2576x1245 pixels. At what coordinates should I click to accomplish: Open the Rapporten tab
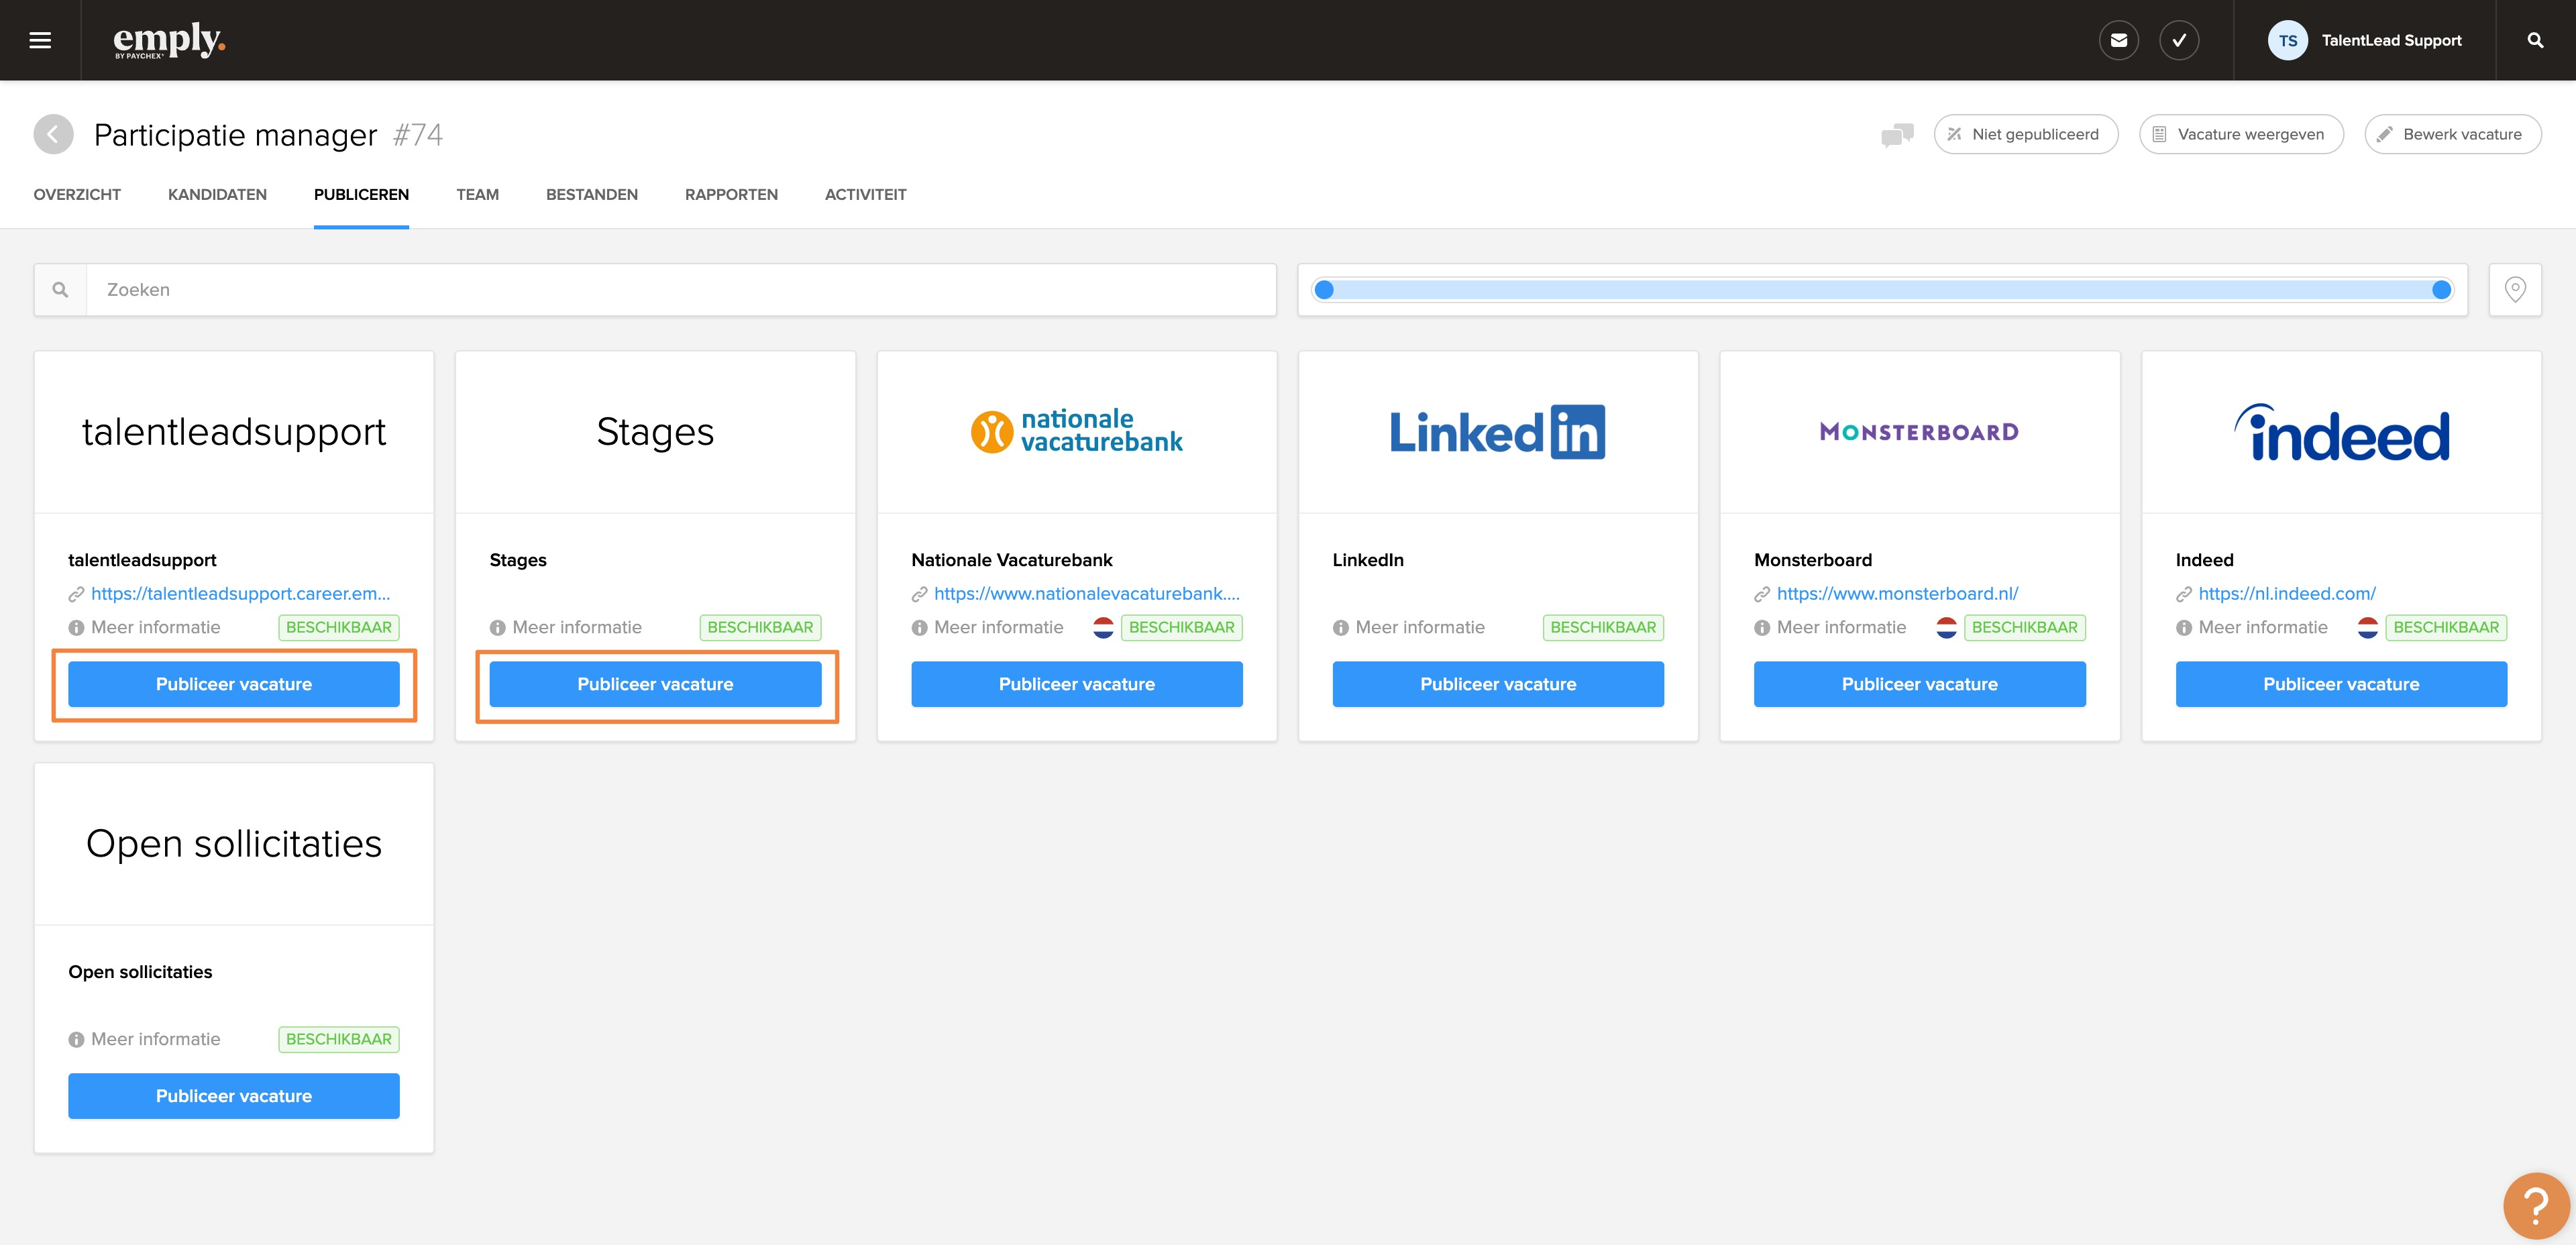731,194
